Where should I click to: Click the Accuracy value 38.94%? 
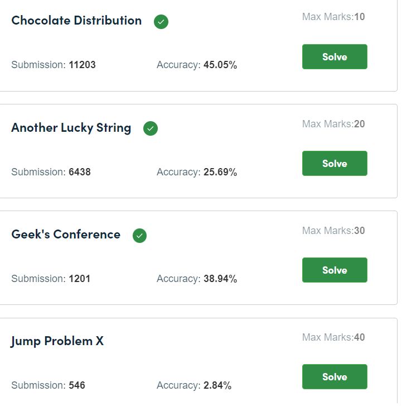tap(220, 279)
